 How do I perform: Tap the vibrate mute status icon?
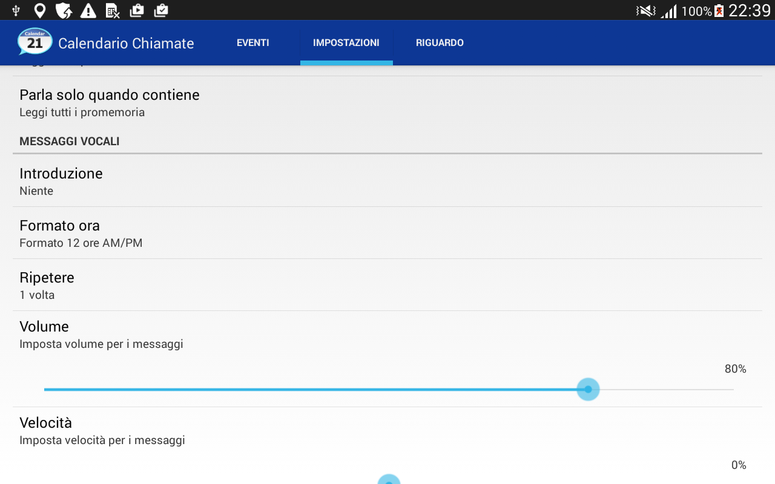pyautogui.click(x=646, y=11)
